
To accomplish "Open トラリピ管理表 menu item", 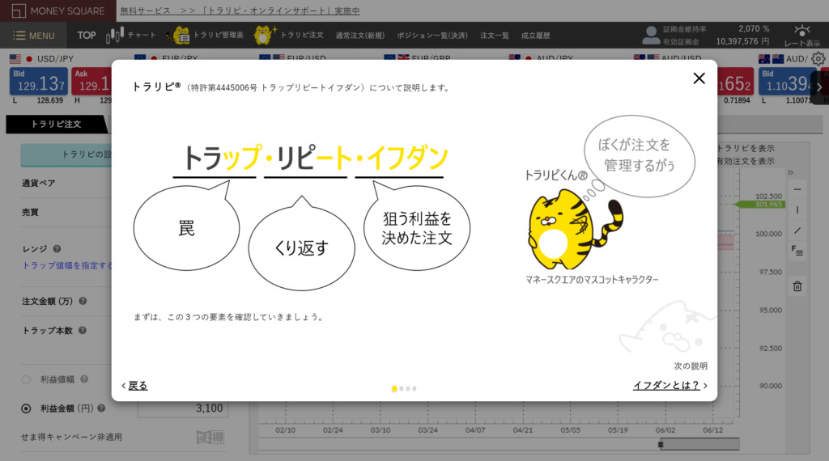I will click(x=205, y=36).
